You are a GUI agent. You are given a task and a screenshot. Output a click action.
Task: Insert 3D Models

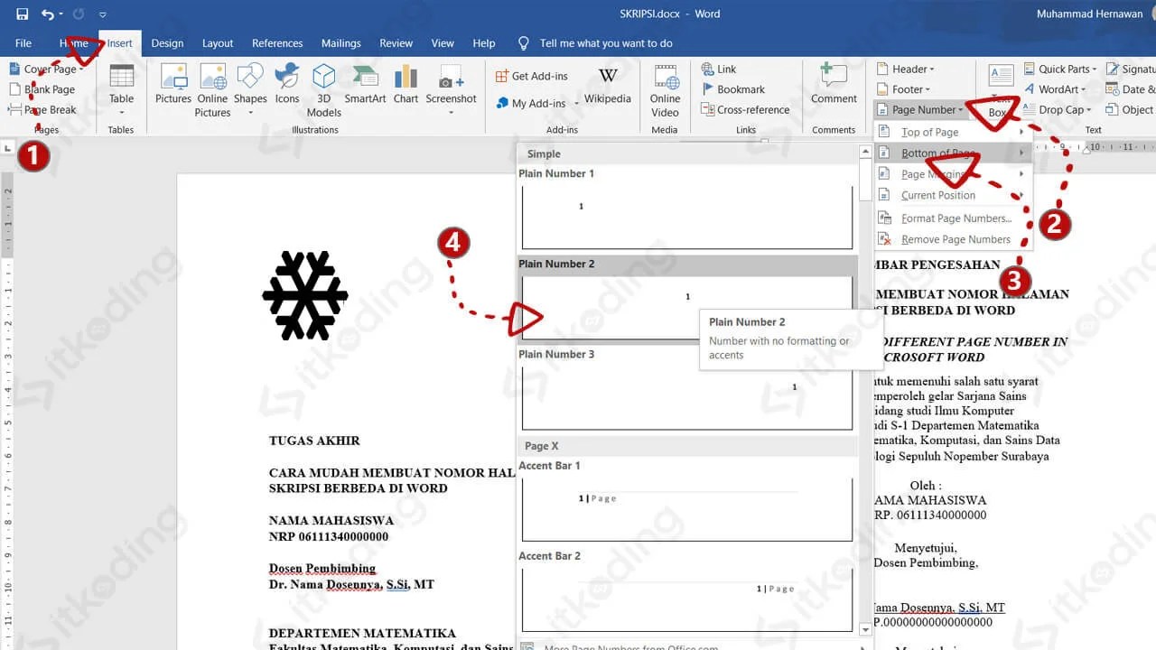324,90
